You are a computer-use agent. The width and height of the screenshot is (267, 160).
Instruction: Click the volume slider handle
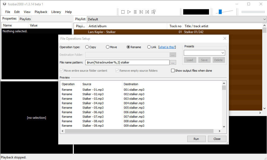(x=220, y=12)
